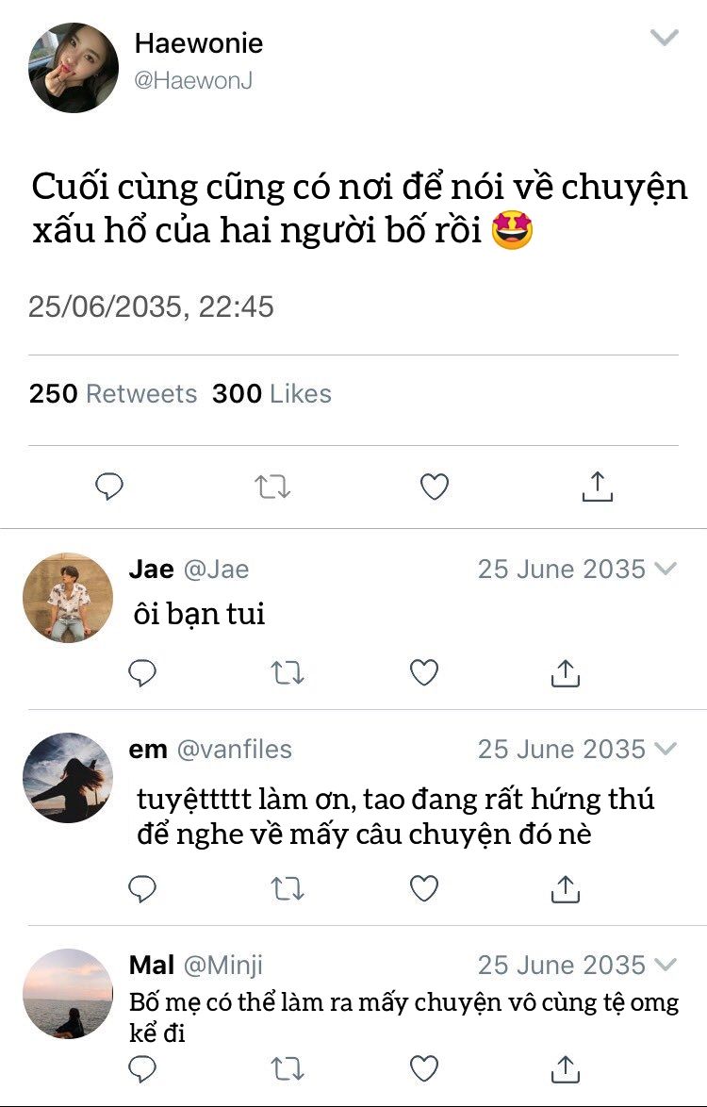Image resolution: width=707 pixels, height=1107 pixels.
Task: Open options chevron on Haewonie's tweet
Action: click(665, 39)
